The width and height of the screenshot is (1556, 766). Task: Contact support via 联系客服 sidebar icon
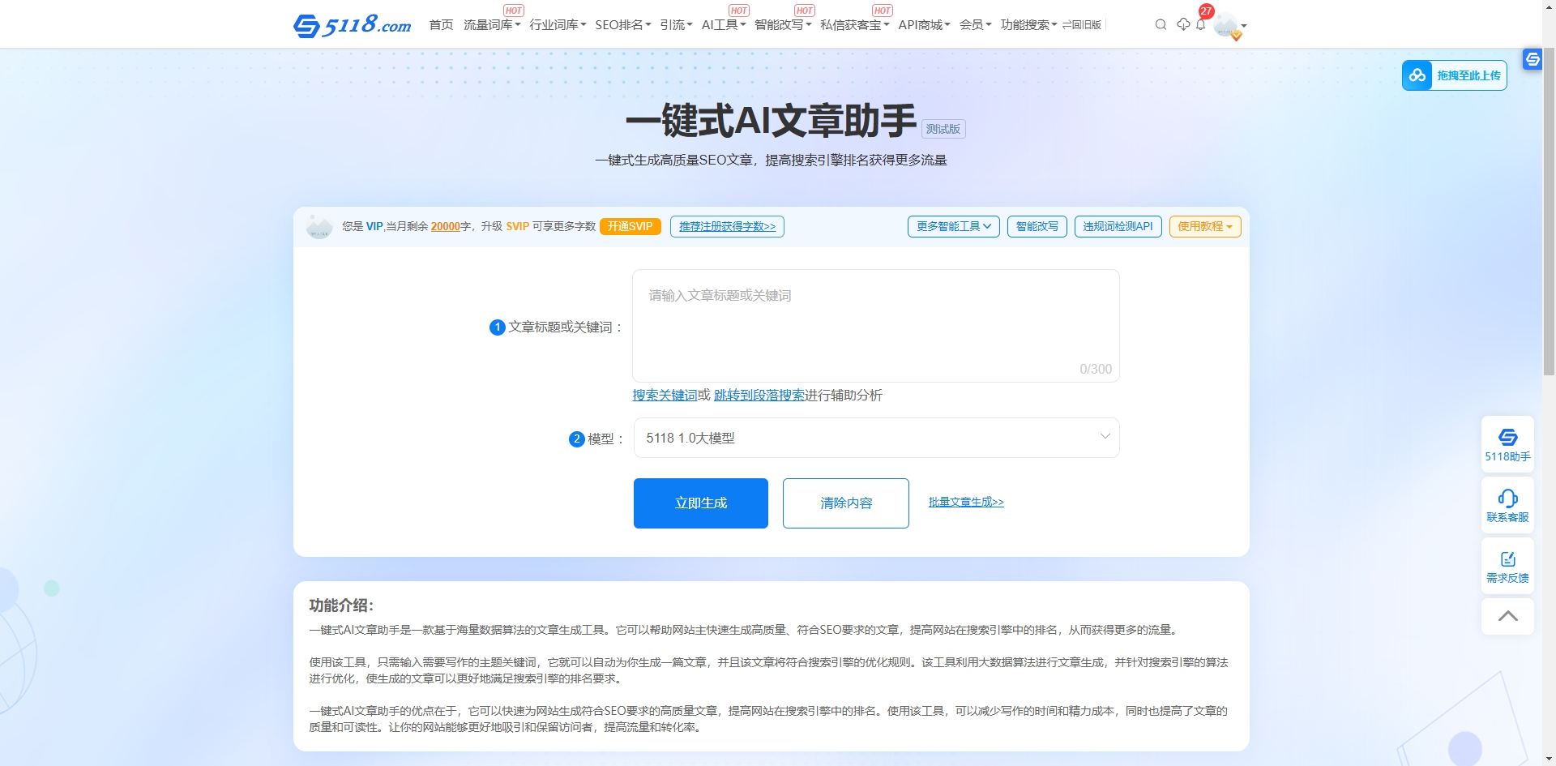(1507, 504)
